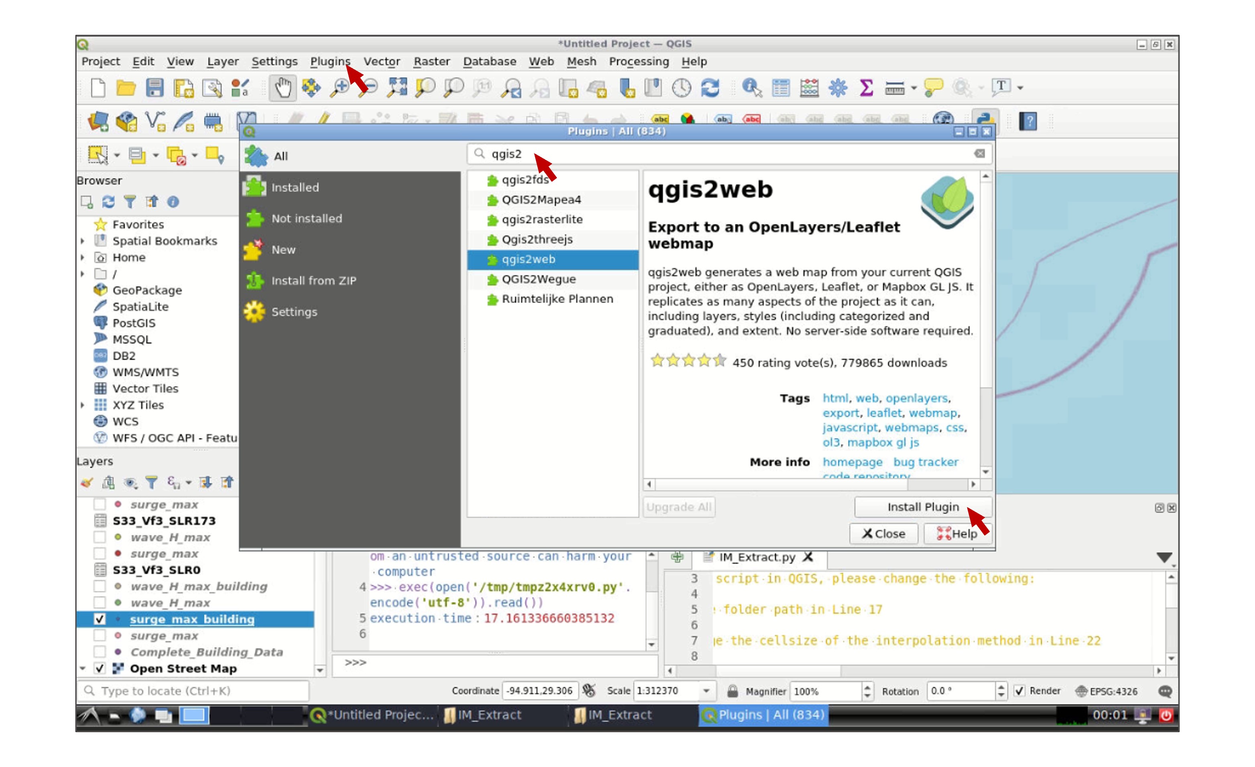Image resolution: width=1255 pixels, height=767 pixels.
Task: Switch to the Not installed tab
Action: 306,218
